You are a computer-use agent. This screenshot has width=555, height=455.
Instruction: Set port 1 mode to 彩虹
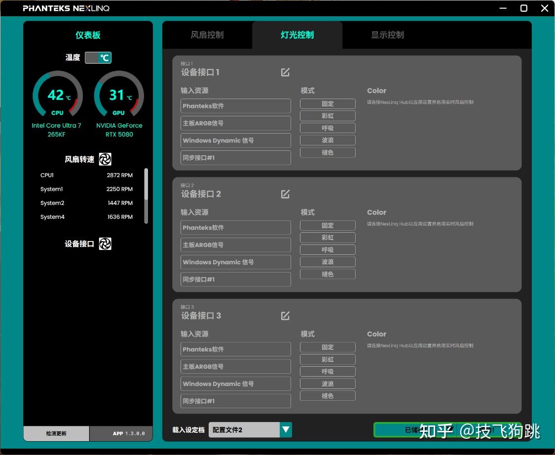point(328,116)
